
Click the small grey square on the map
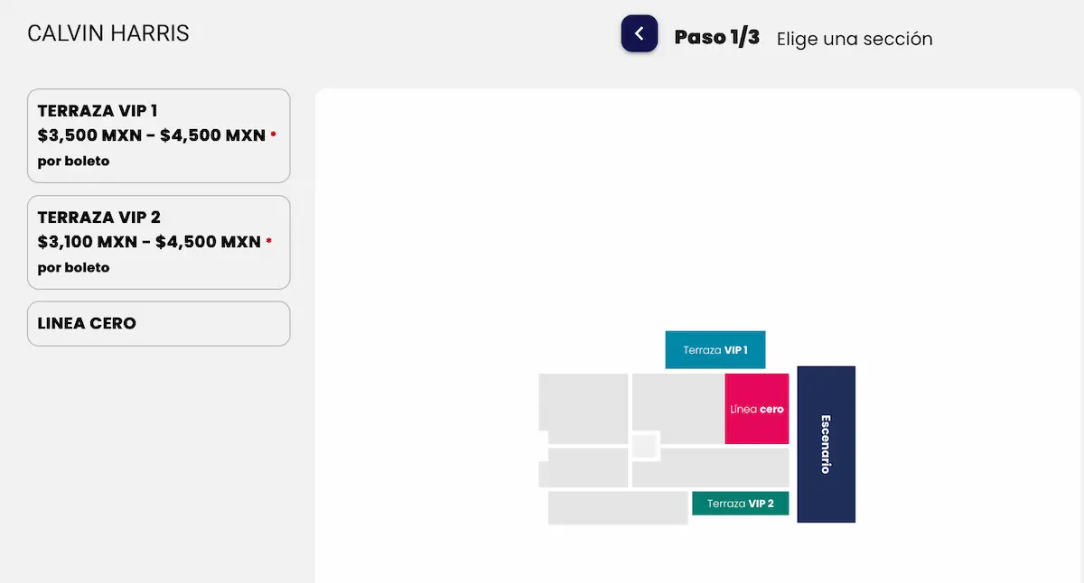(644, 446)
